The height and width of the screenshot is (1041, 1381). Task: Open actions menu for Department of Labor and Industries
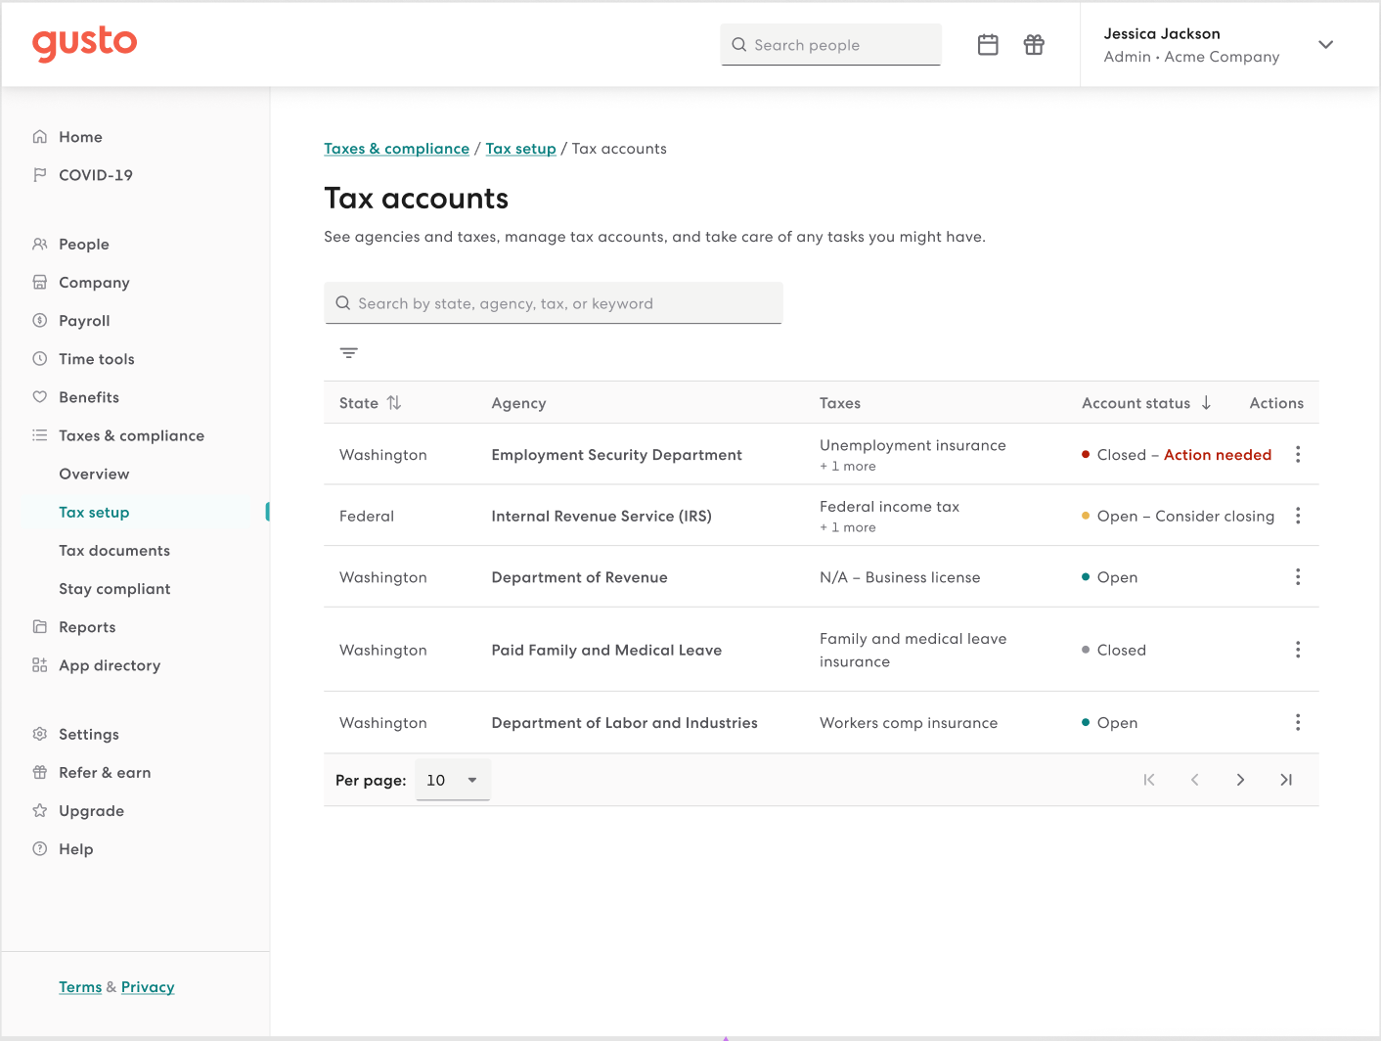(x=1298, y=723)
